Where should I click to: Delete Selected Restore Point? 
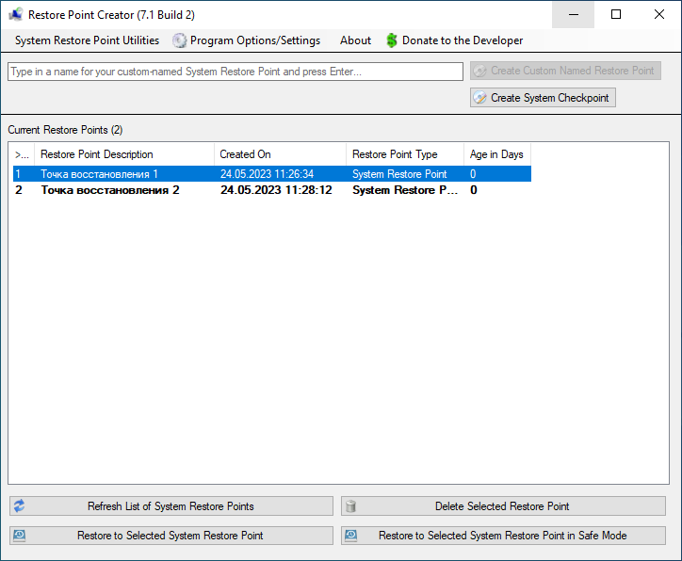click(503, 506)
